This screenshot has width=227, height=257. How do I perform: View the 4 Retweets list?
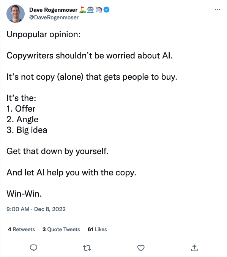pyautogui.click(x=22, y=229)
